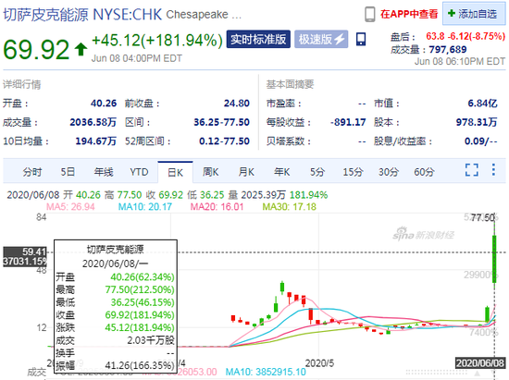The height and width of the screenshot is (380, 509).
Task: Select the 周K chart tab
Action: pyautogui.click(x=211, y=172)
